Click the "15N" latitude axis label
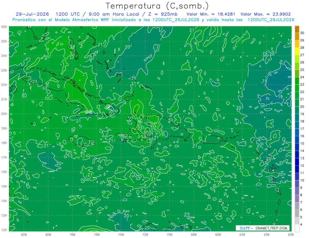The height and width of the screenshot is (238, 309). [4, 186]
